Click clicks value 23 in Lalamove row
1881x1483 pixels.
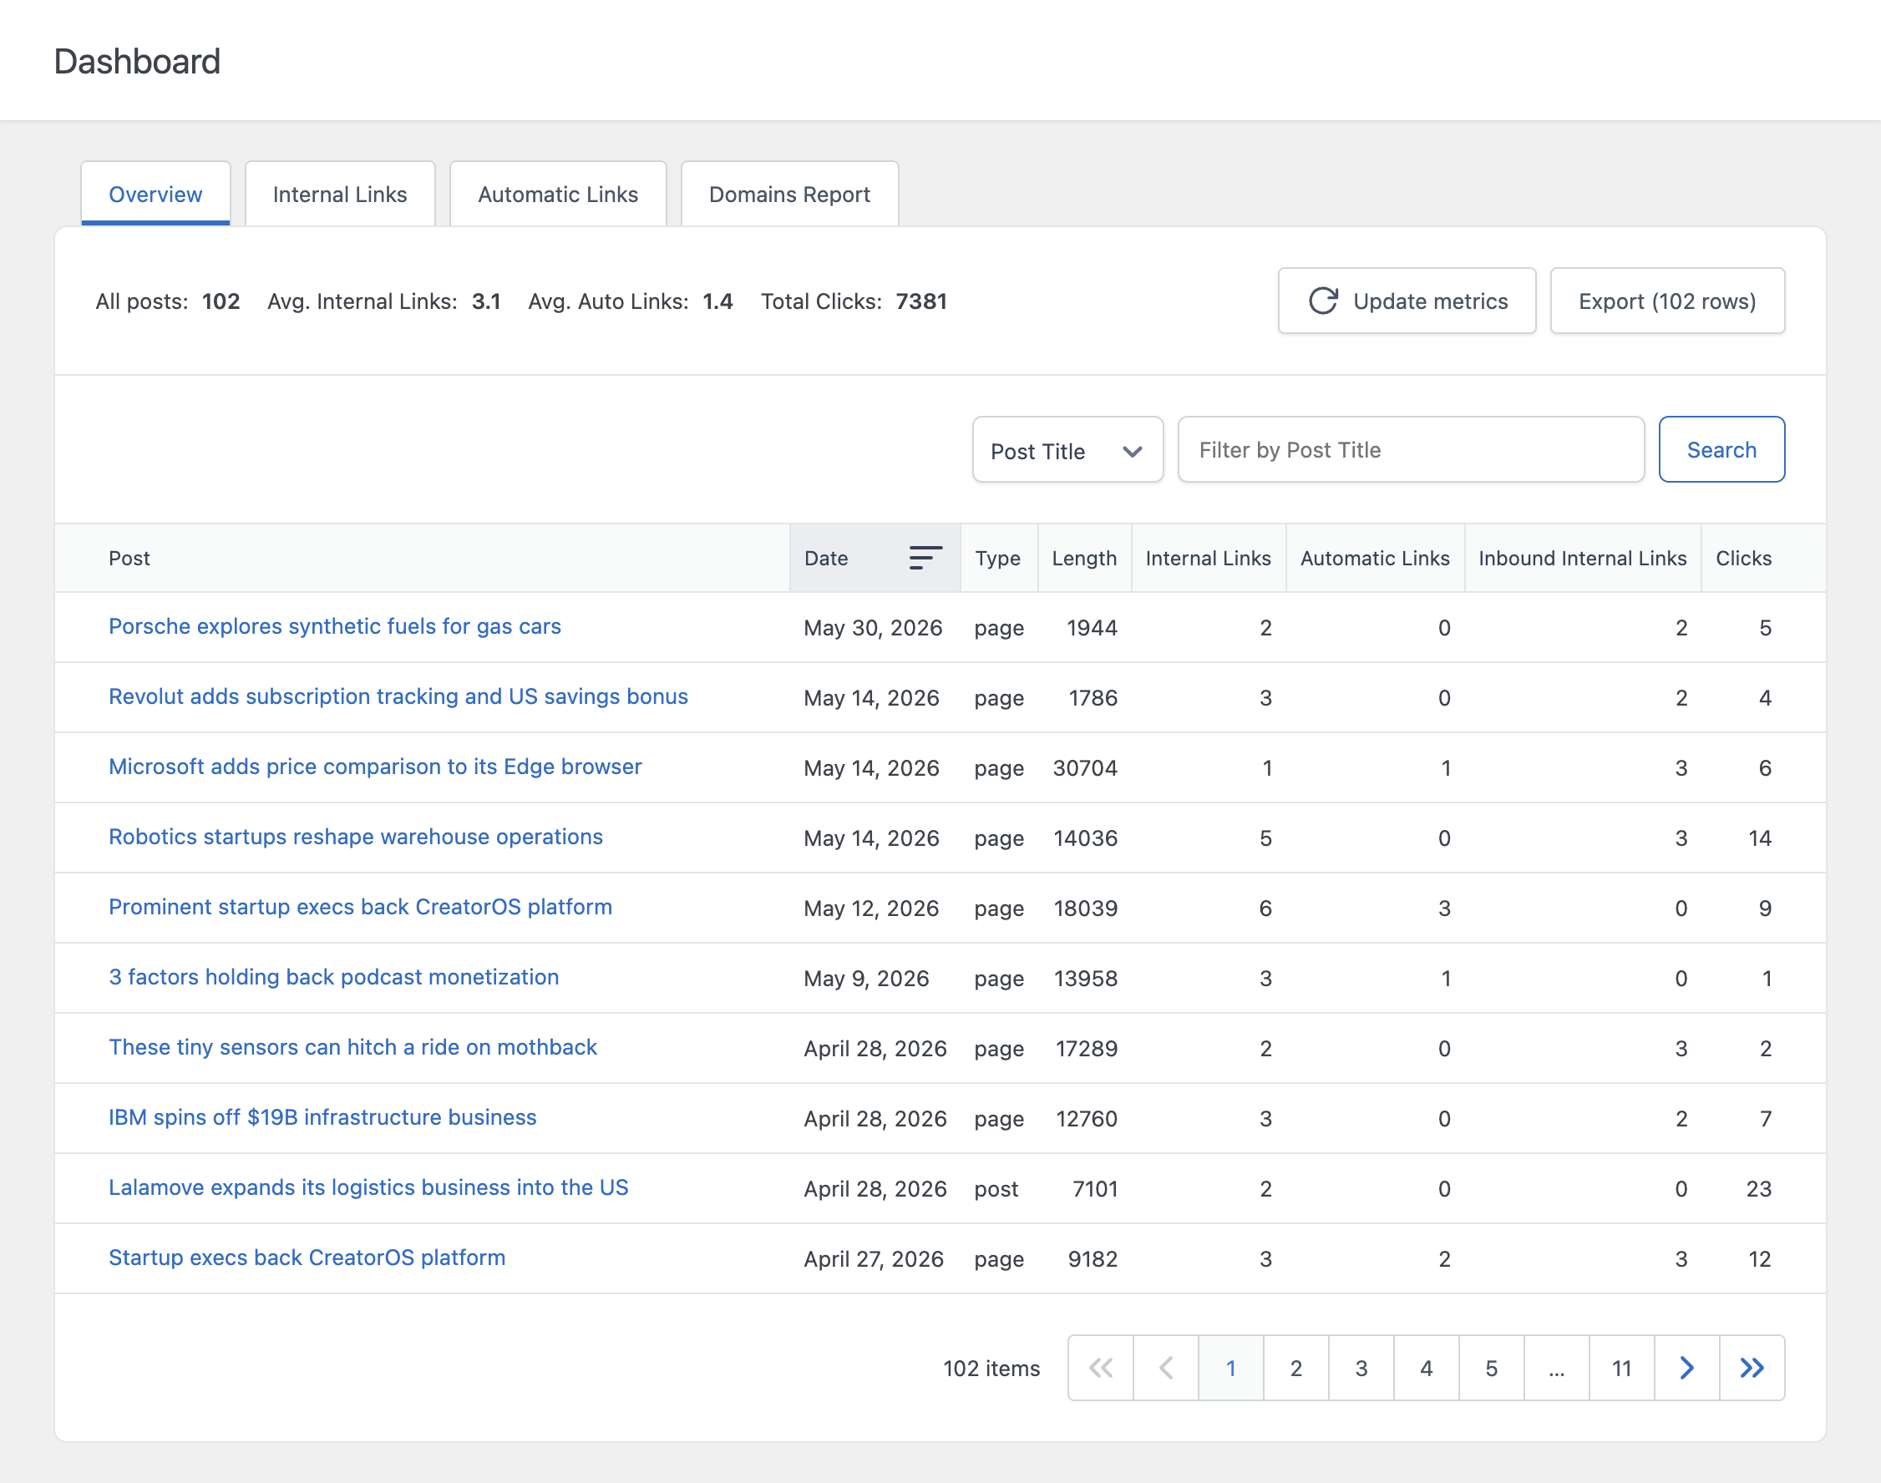click(1758, 1189)
